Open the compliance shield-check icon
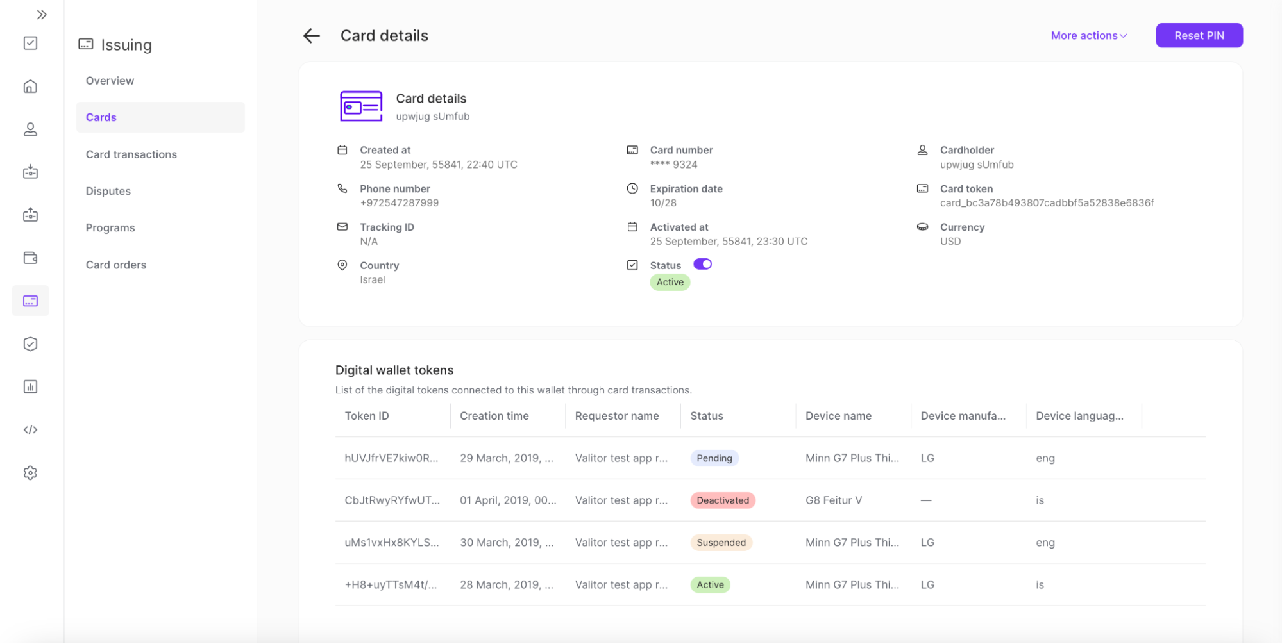The height and width of the screenshot is (644, 1282). pyautogui.click(x=30, y=343)
